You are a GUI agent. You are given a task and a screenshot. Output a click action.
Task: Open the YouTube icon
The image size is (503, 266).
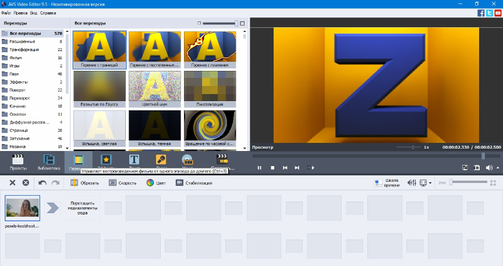tap(498, 13)
